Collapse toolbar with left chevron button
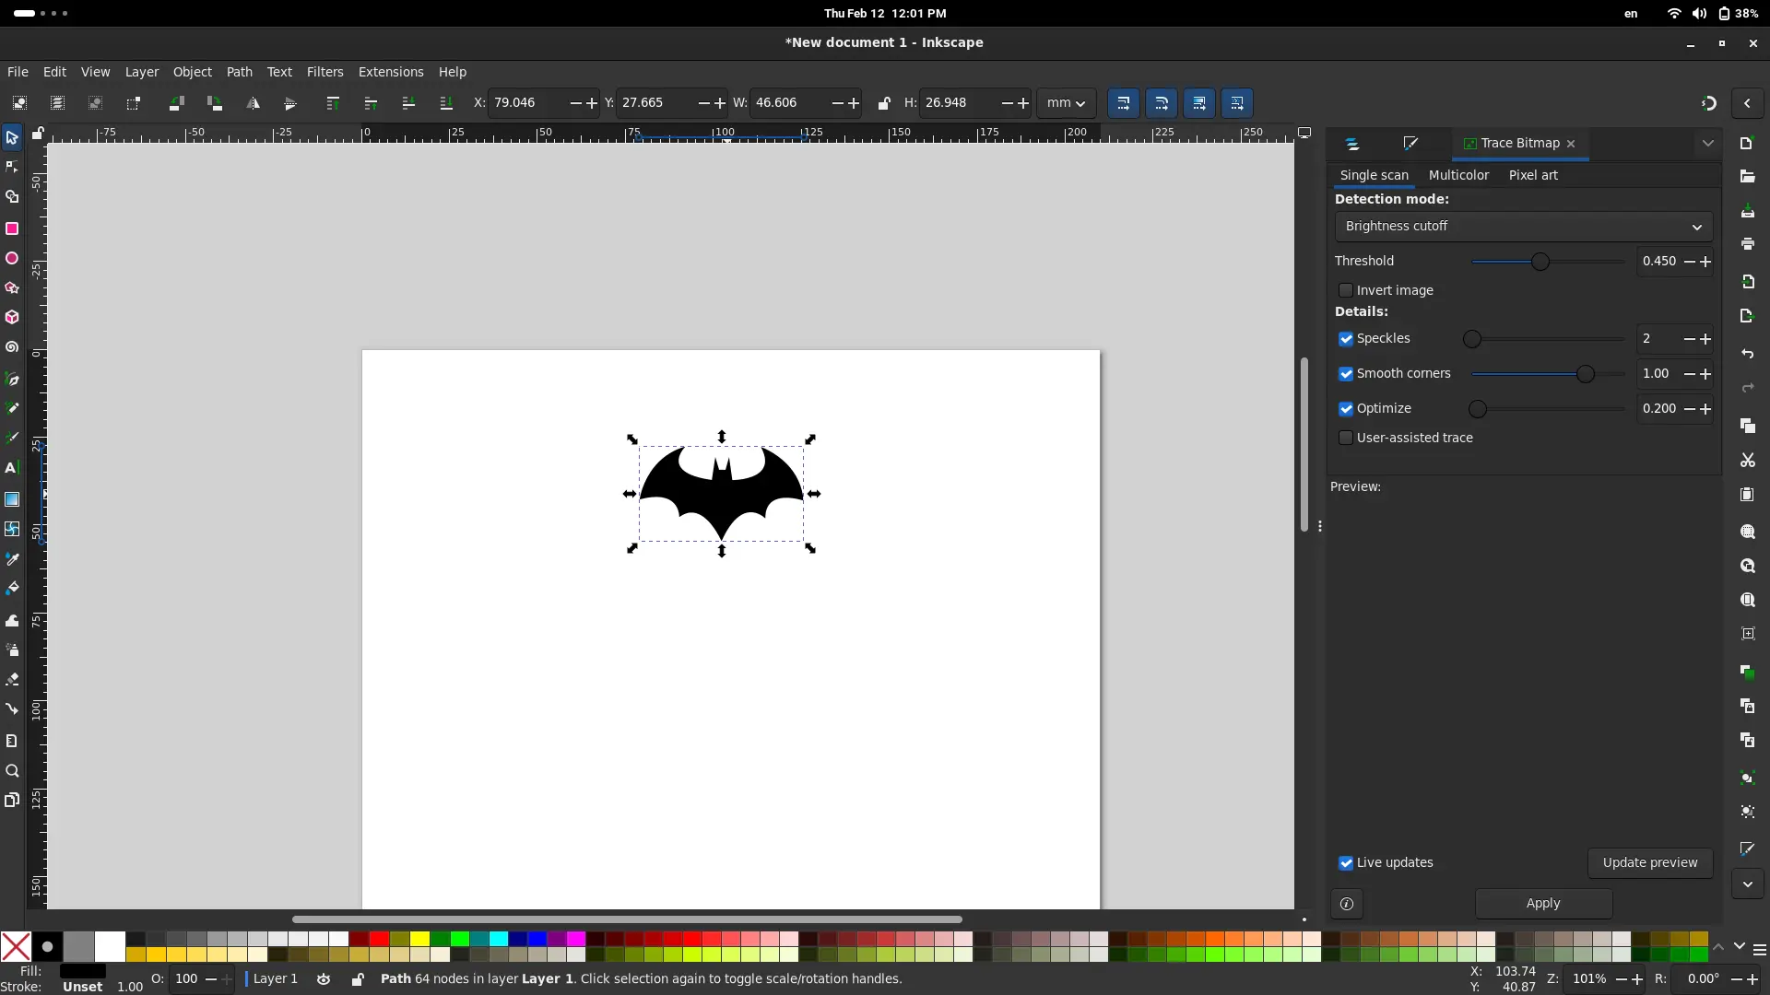1770x995 pixels. point(1747,103)
